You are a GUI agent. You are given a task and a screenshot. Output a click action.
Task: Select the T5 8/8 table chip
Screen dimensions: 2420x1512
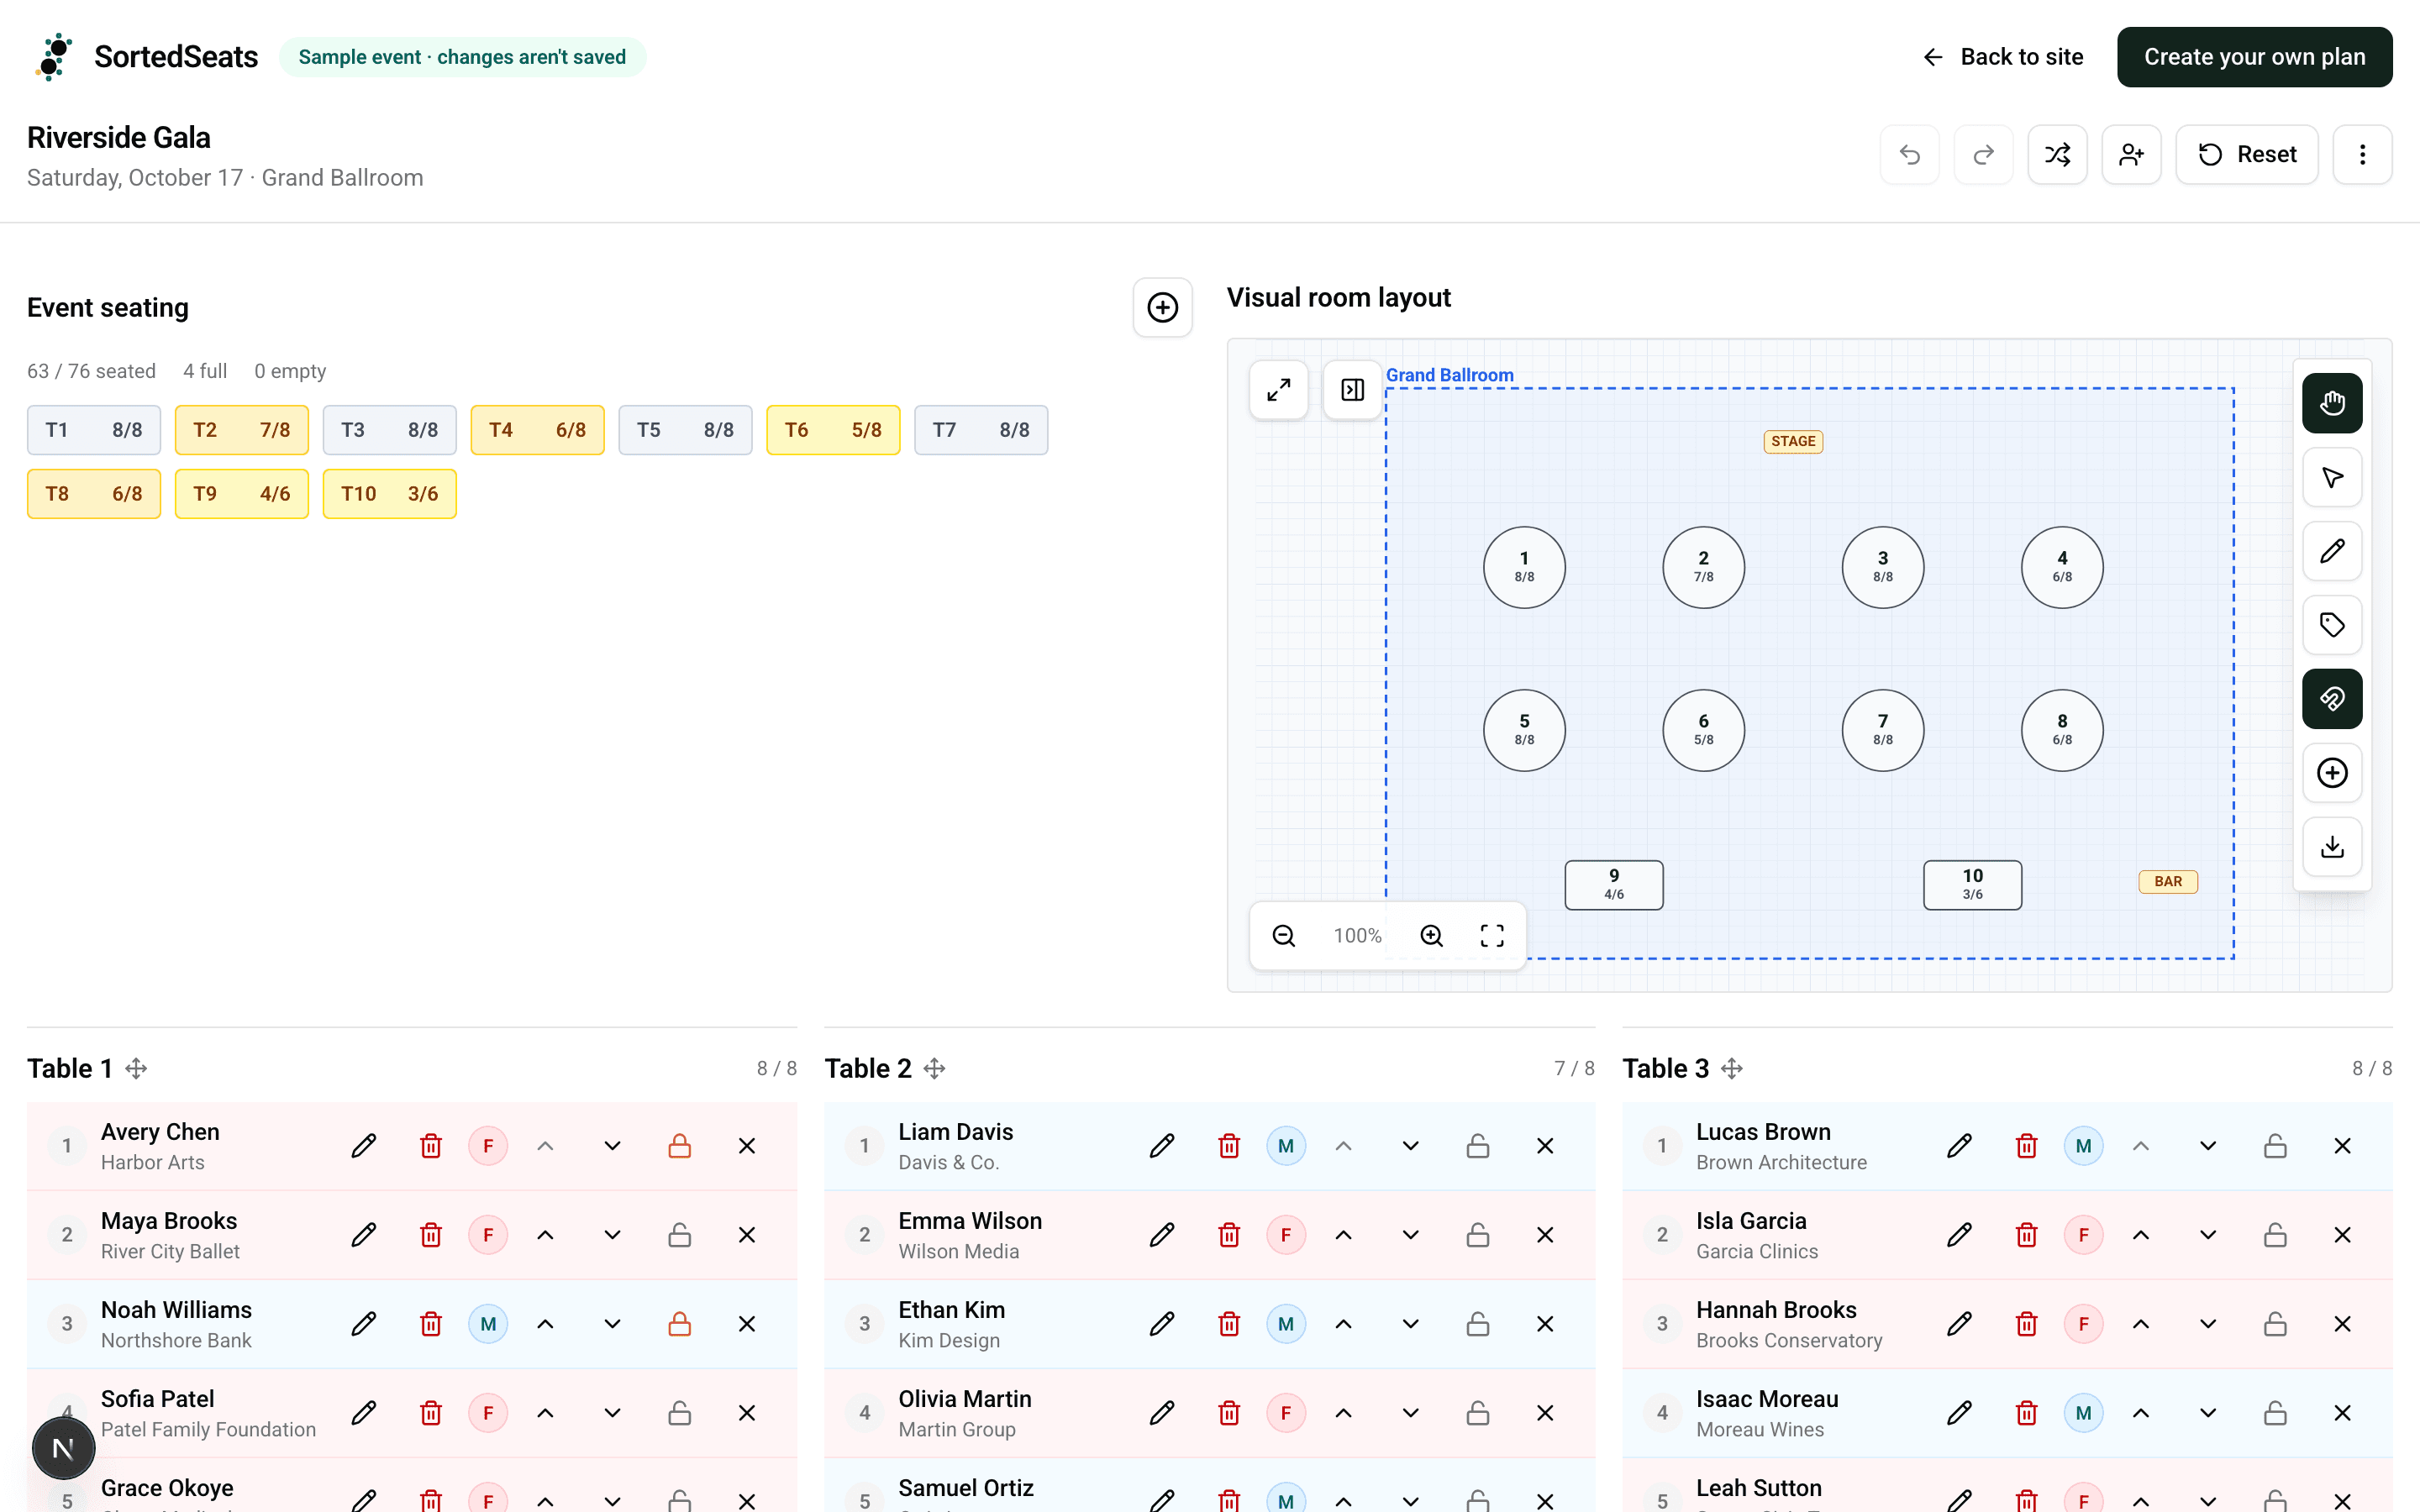click(x=685, y=430)
